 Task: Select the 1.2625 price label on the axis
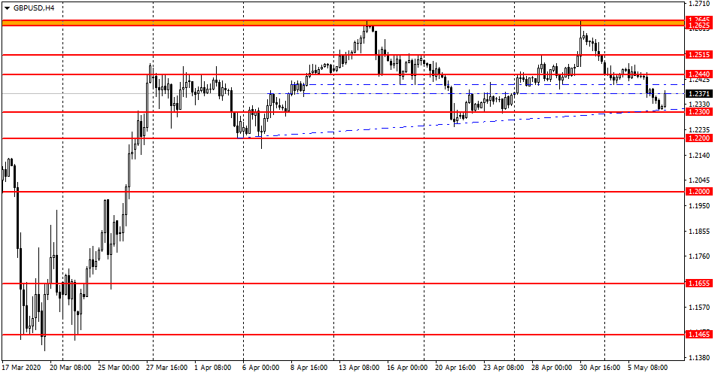pyautogui.click(x=699, y=26)
